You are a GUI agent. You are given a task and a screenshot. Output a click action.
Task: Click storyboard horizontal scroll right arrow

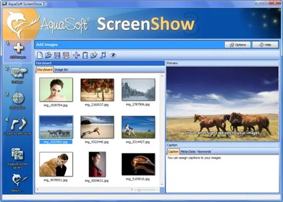tap(132, 189)
